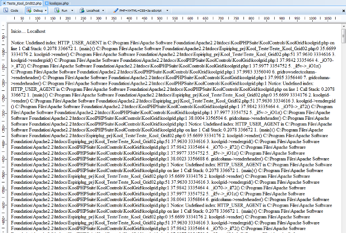Click the Run icon
This screenshot has height=233, width=346.
point(57,10)
